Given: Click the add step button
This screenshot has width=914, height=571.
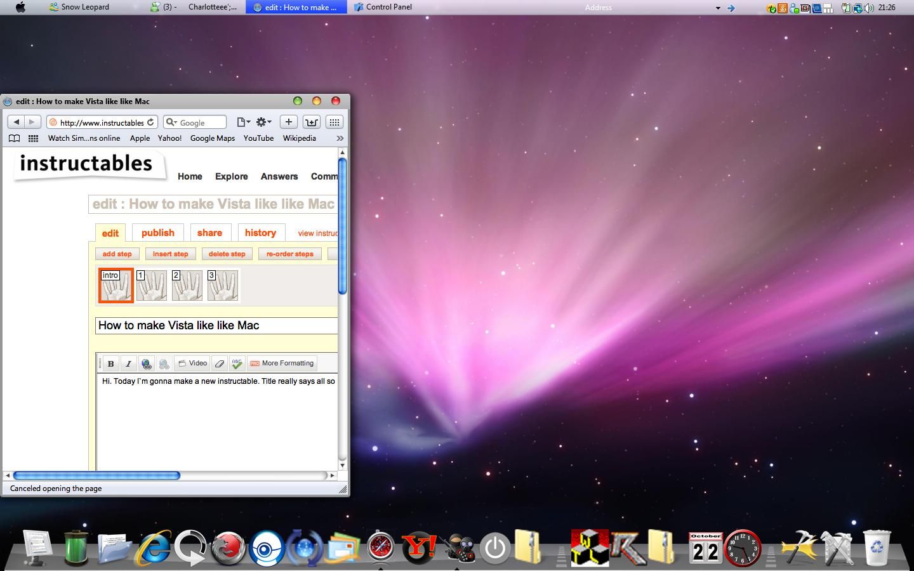Looking at the screenshot, I should coord(117,254).
